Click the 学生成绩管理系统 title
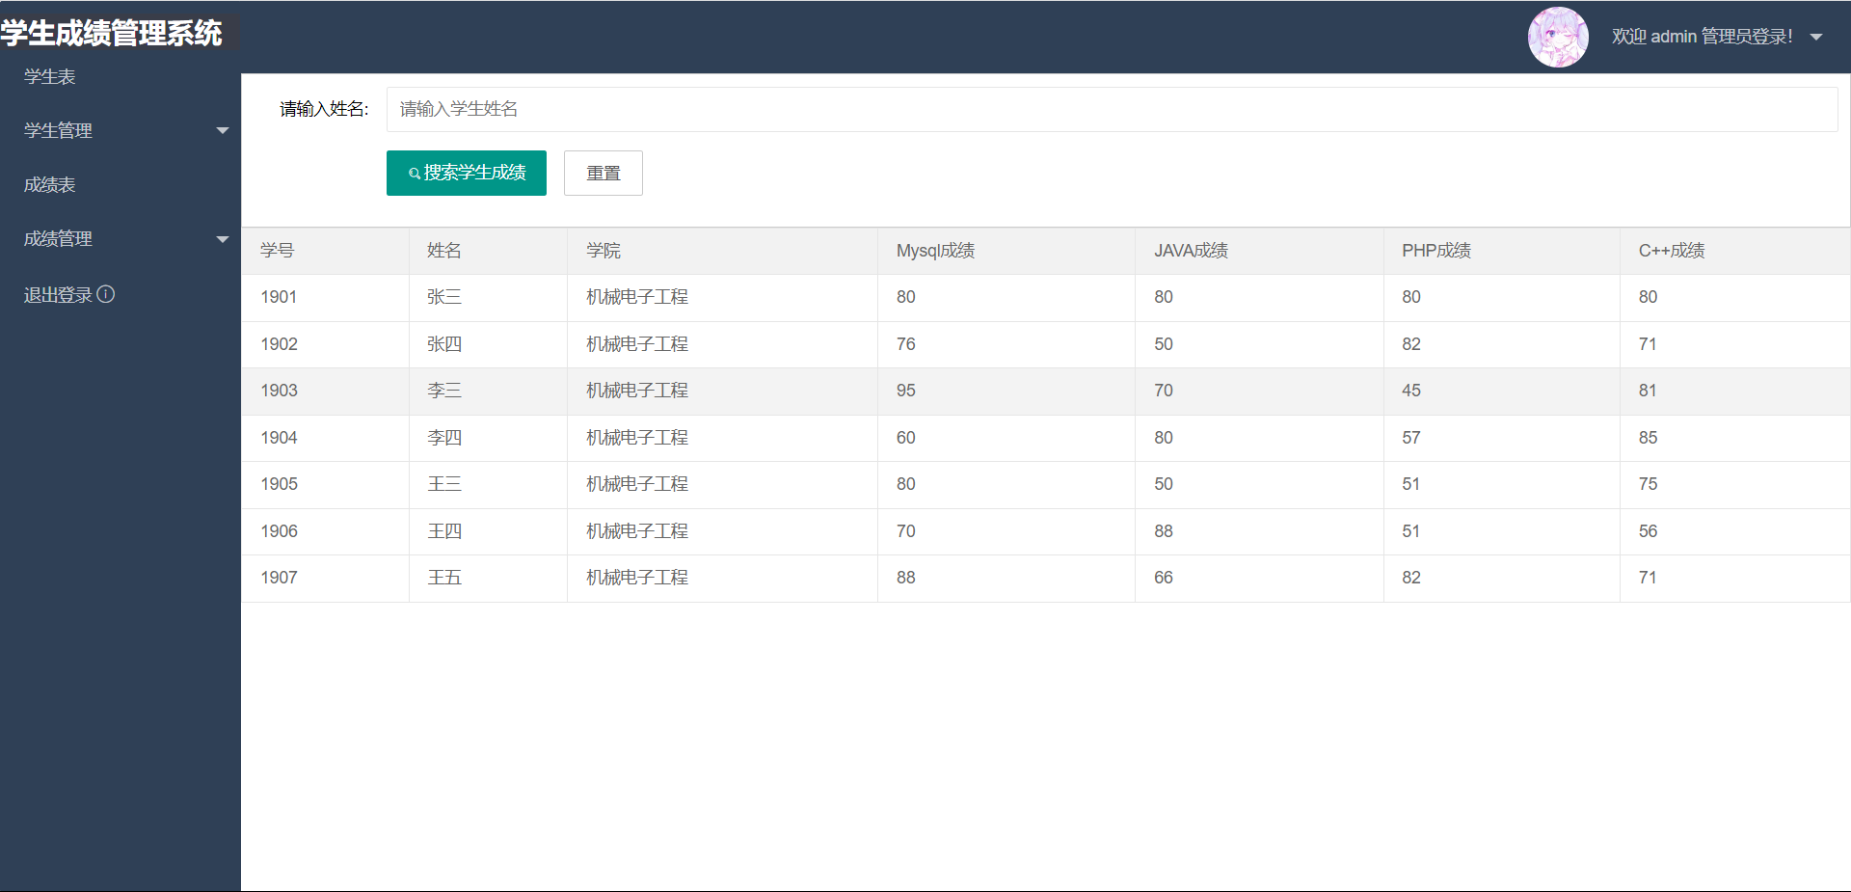This screenshot has width=1851, height=892. (x=112, y=34)
